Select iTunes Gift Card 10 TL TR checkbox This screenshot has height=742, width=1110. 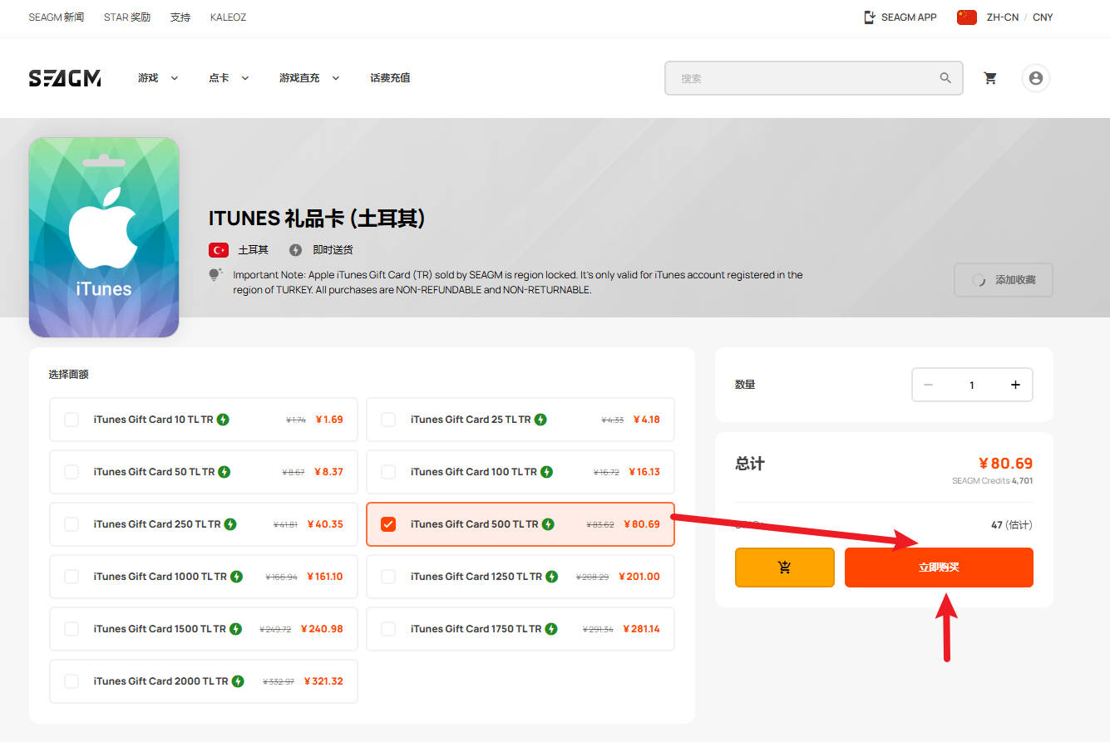click(72, 420)
